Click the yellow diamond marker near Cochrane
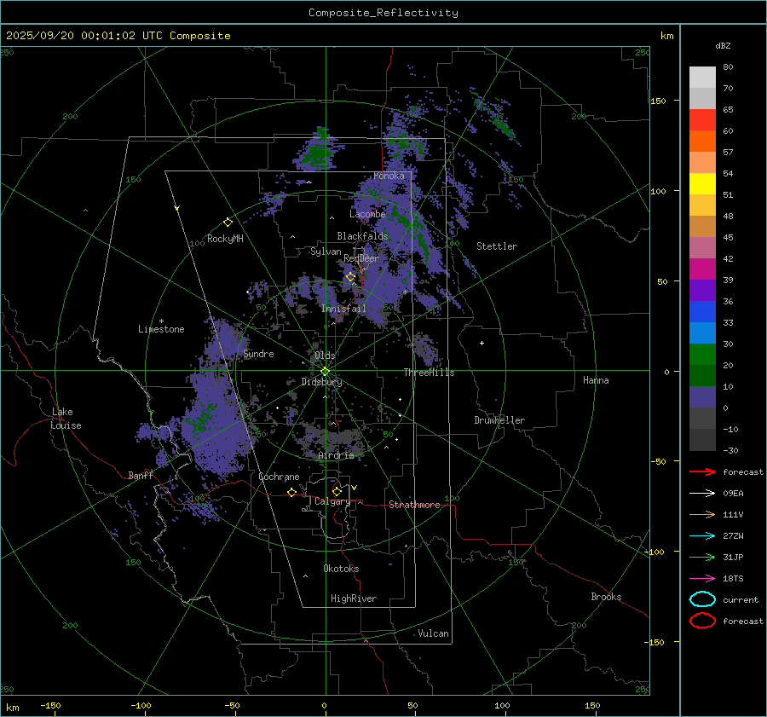 pyautogui.click(x=291, y=492)
